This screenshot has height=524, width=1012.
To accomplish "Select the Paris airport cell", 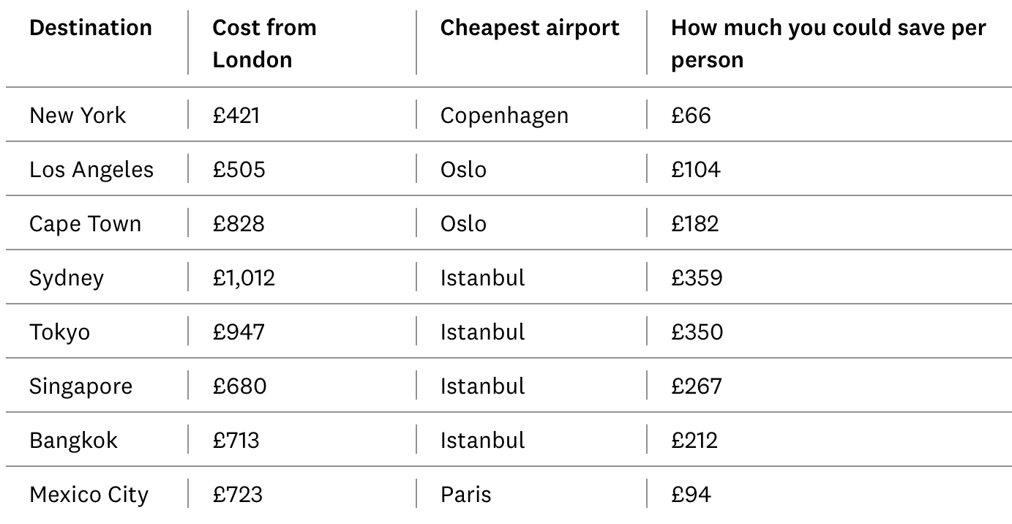I will click(465, 494).
